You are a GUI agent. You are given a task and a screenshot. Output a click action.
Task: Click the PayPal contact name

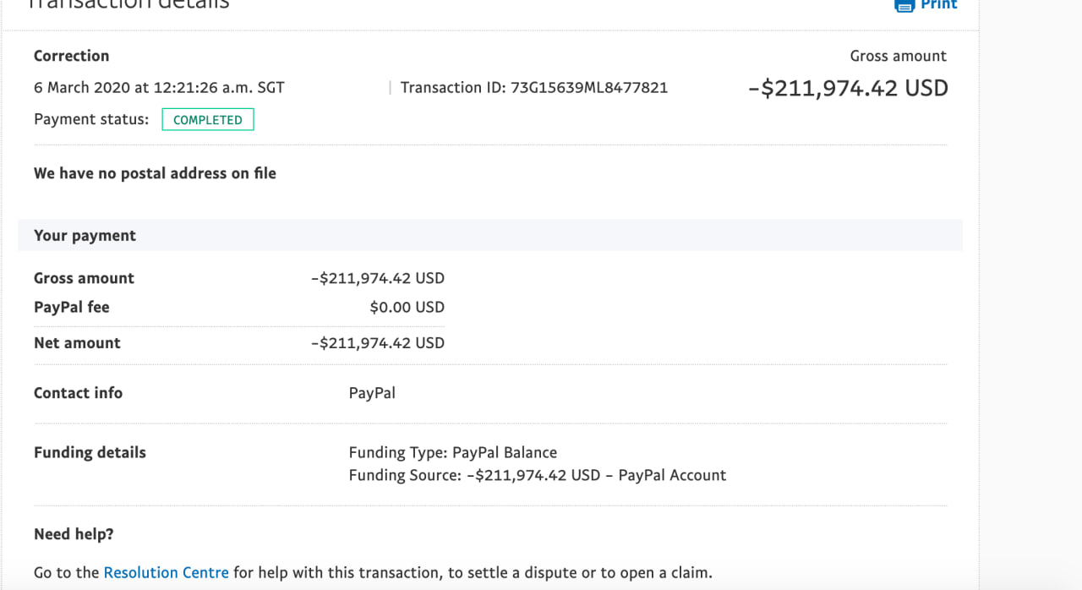(372, 393)
